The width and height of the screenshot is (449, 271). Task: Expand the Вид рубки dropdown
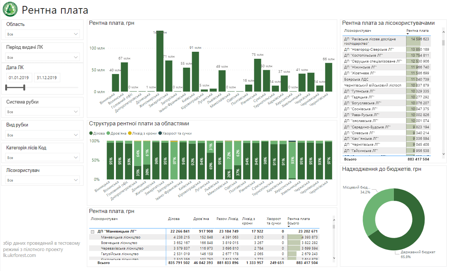(43, 135)
